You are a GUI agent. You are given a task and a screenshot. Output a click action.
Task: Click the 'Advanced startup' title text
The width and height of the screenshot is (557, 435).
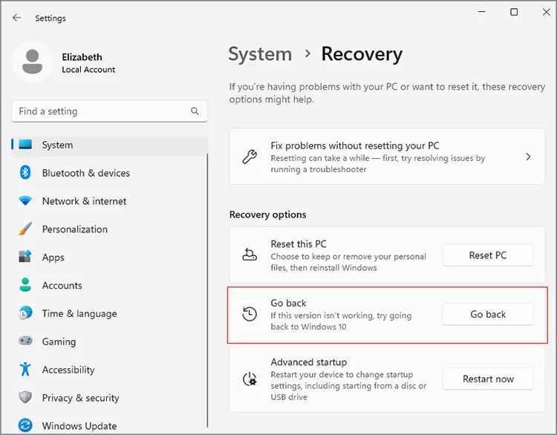309,362
